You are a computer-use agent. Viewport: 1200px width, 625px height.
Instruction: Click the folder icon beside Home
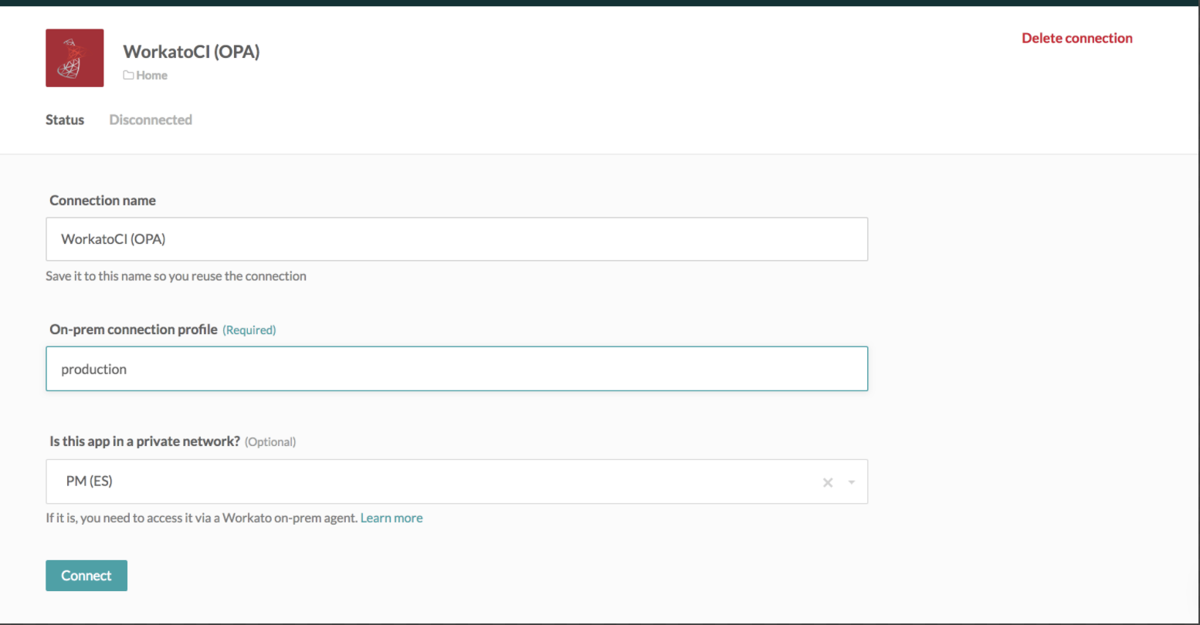[x=128, y=76]
